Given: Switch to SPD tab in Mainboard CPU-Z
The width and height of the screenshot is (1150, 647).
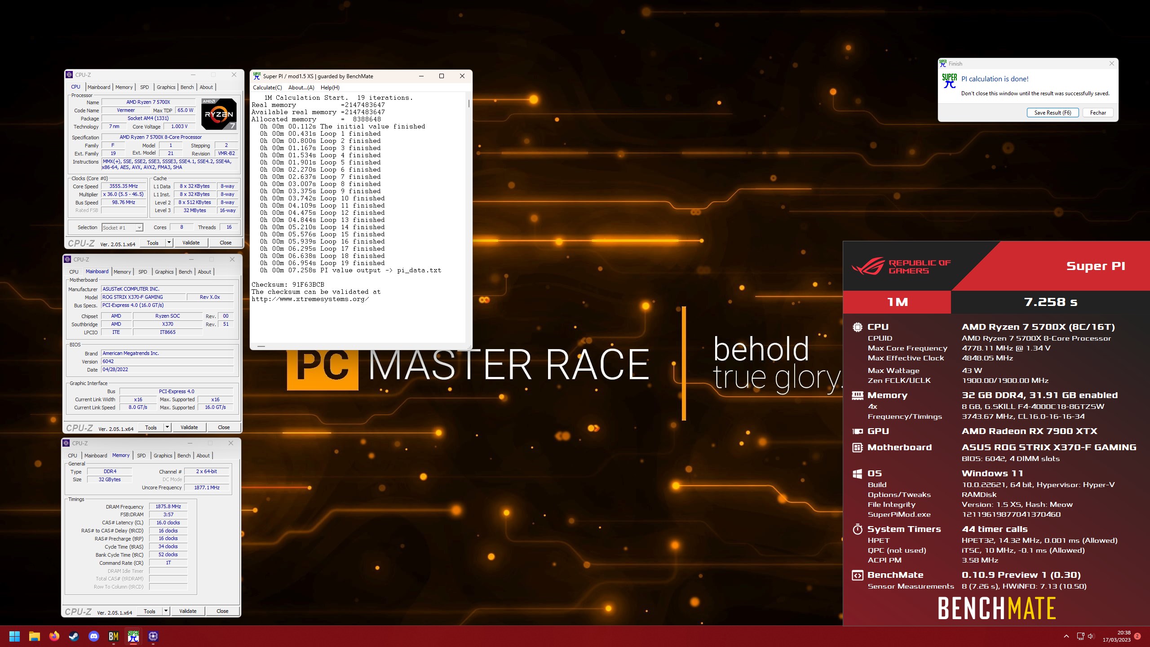Looking at the screenshot, I should pos(142,272).
